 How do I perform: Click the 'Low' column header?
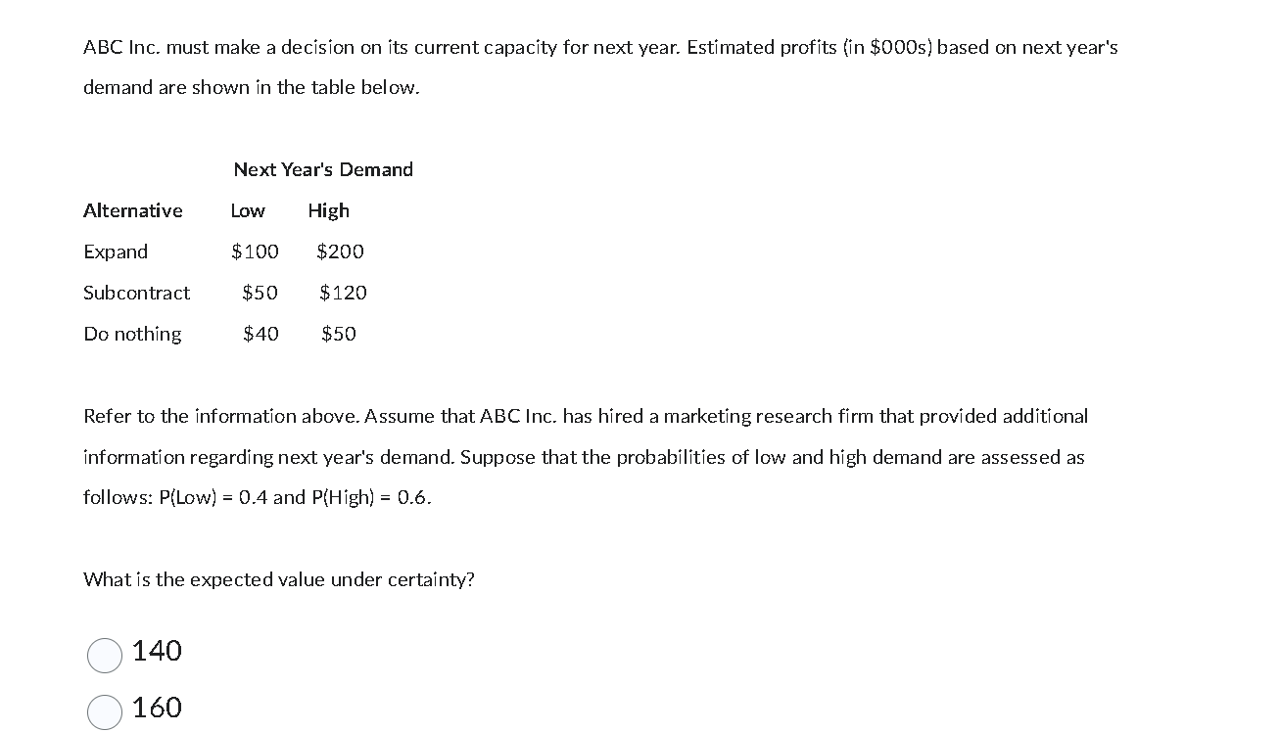[248, 210]
